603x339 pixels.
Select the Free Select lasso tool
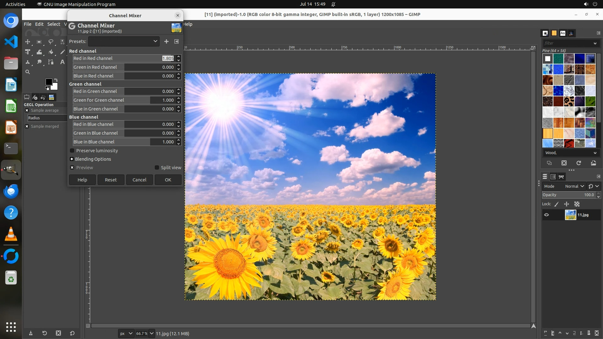pos(51,42)
